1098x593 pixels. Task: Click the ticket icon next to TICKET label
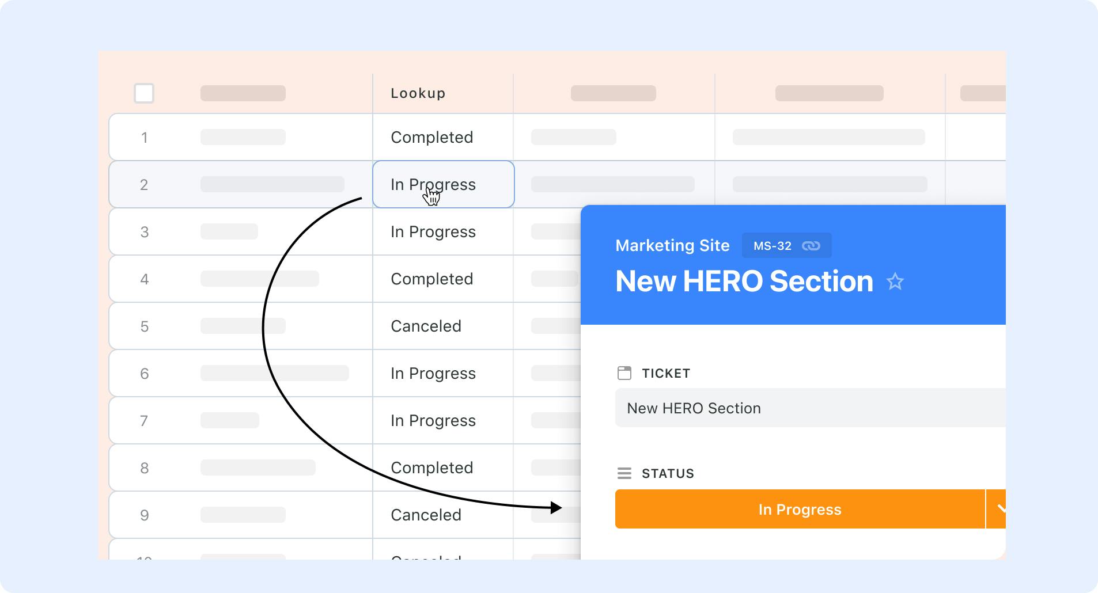click(624, 373)
